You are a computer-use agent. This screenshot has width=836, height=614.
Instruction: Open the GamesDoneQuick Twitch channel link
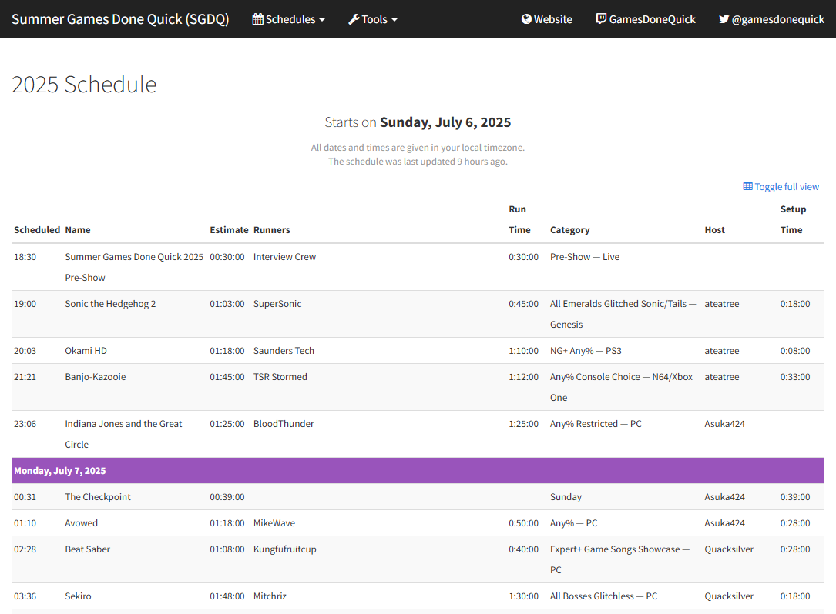pyautogui.click(x=646, y=19)
